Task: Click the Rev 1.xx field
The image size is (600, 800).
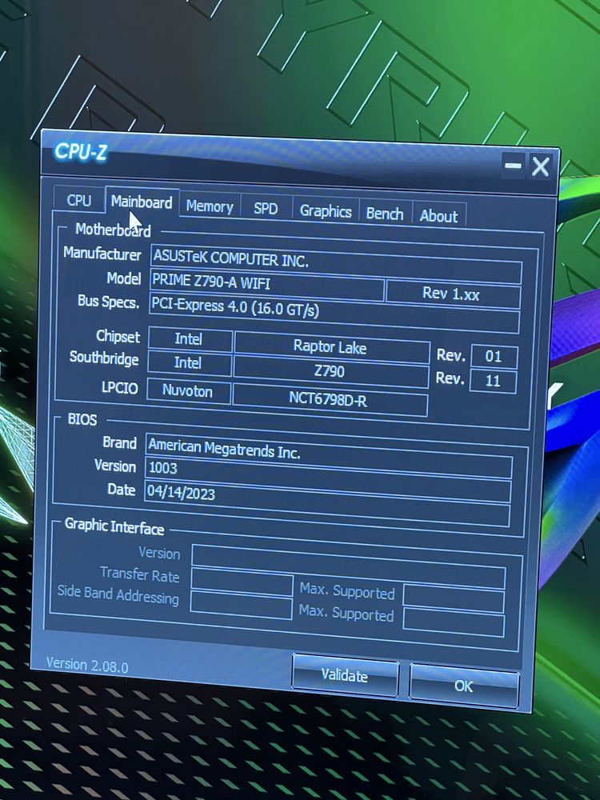Action: (x=453, y=294)
